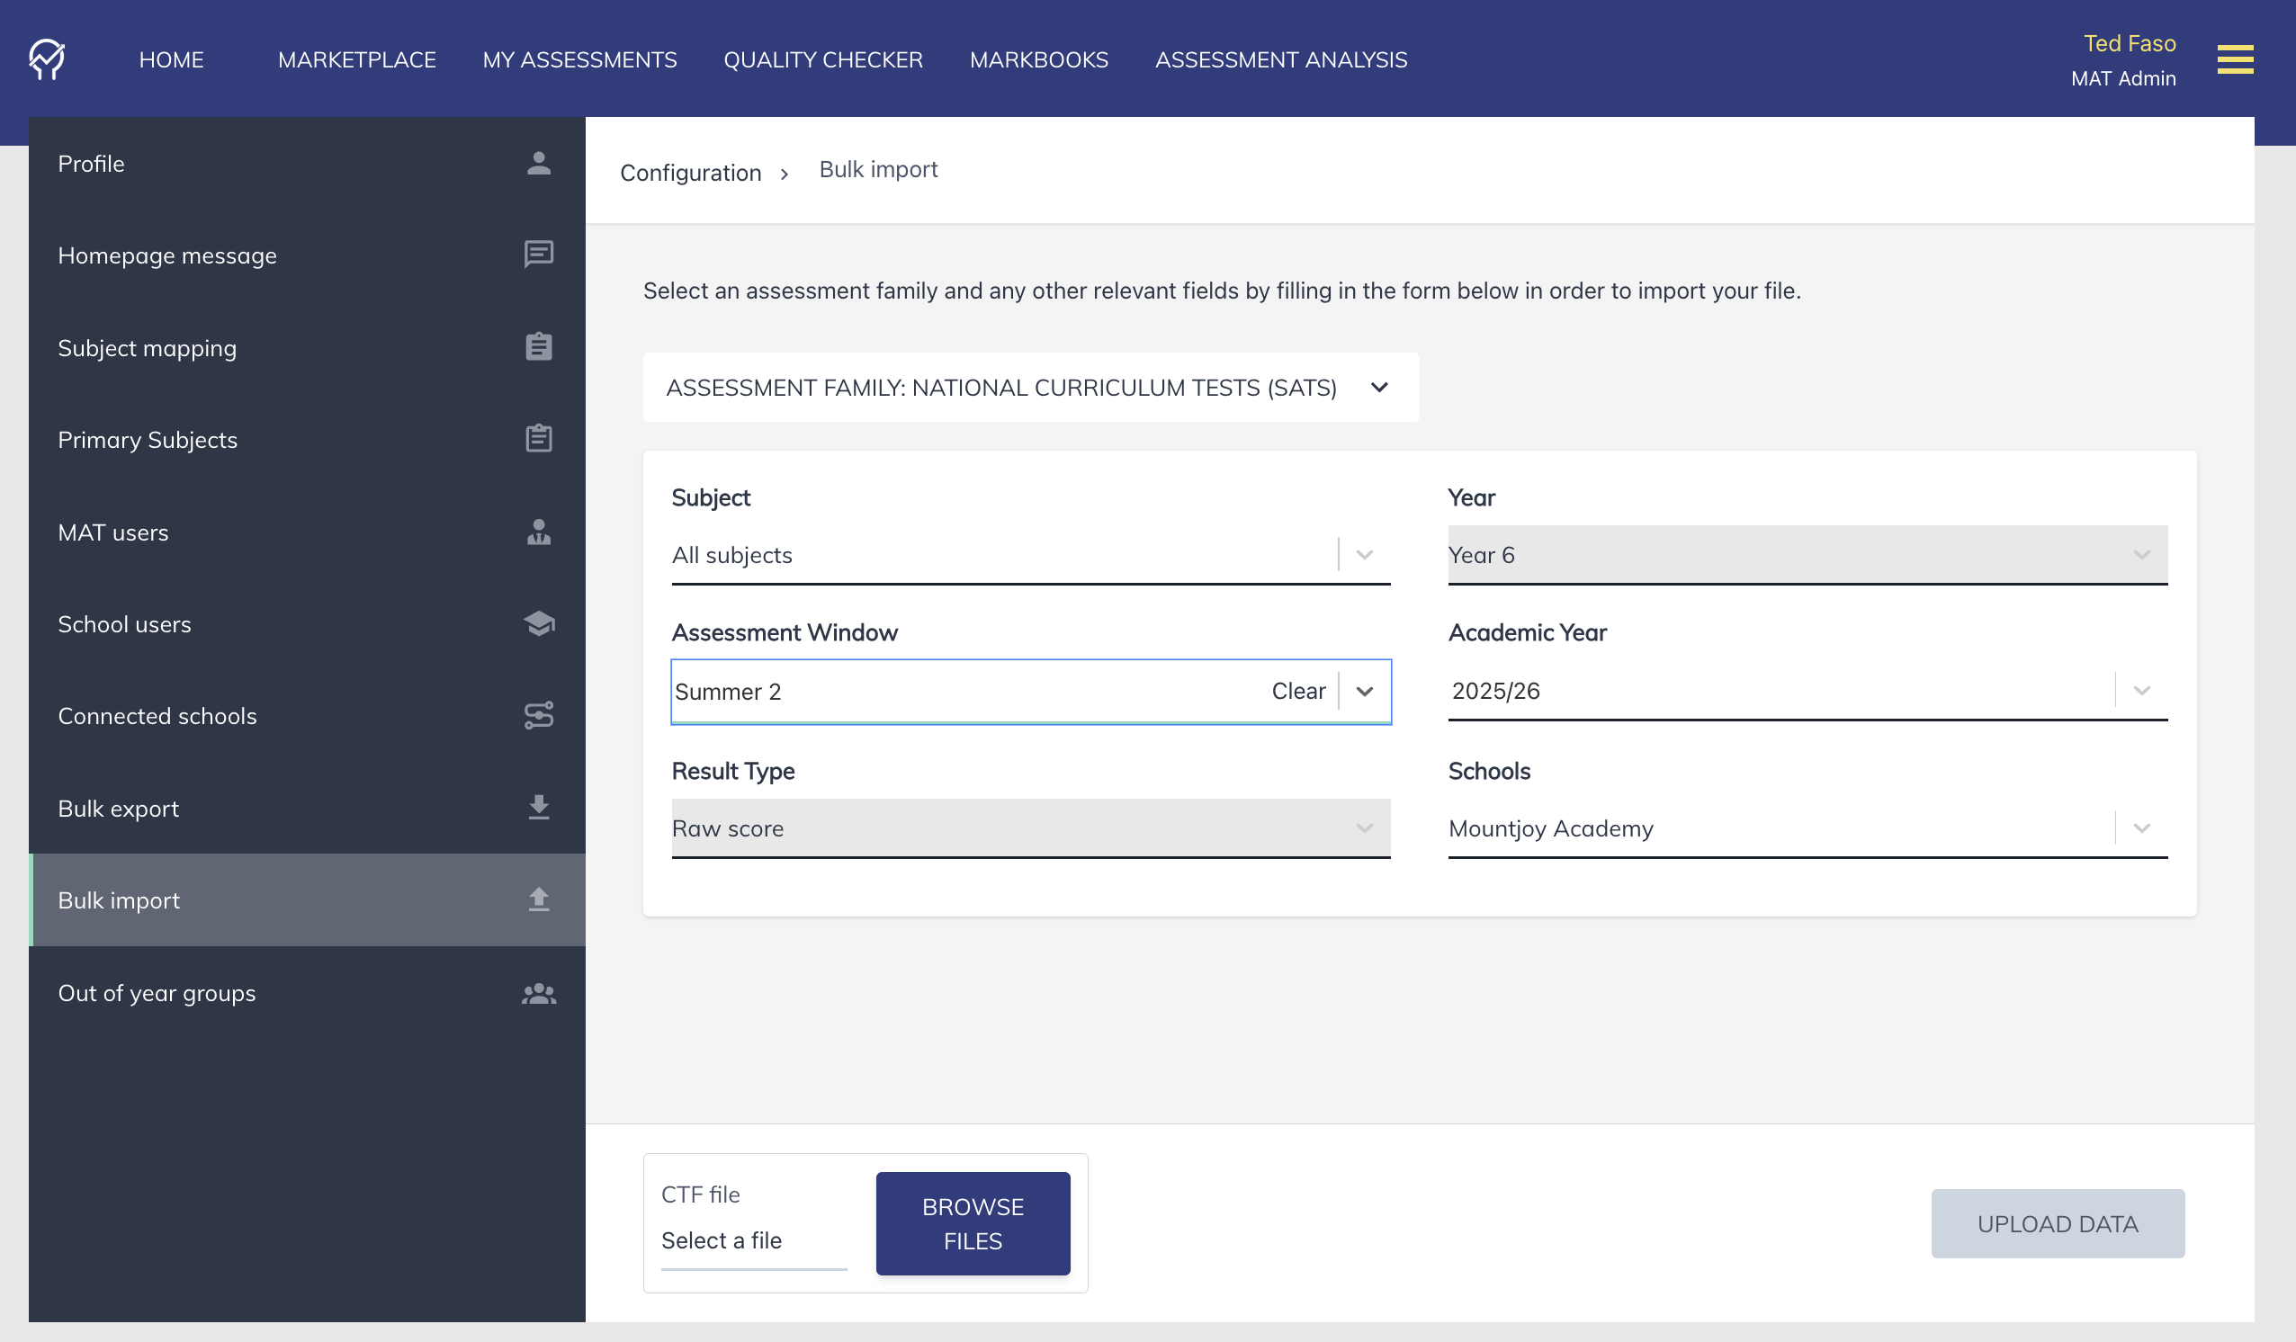Click the MAT Admin role label
2296x1342 pixels.
click(2123, 78)
